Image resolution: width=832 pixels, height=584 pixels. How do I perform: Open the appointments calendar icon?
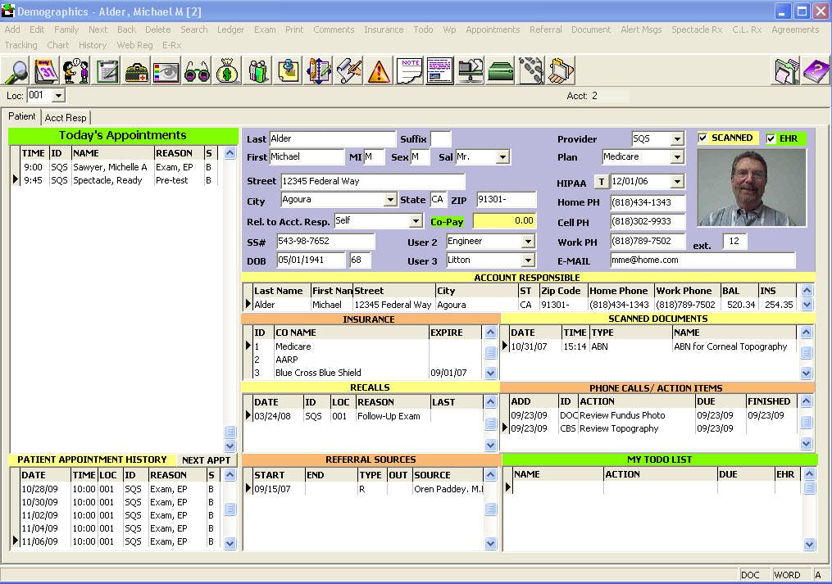pos(47,70)
